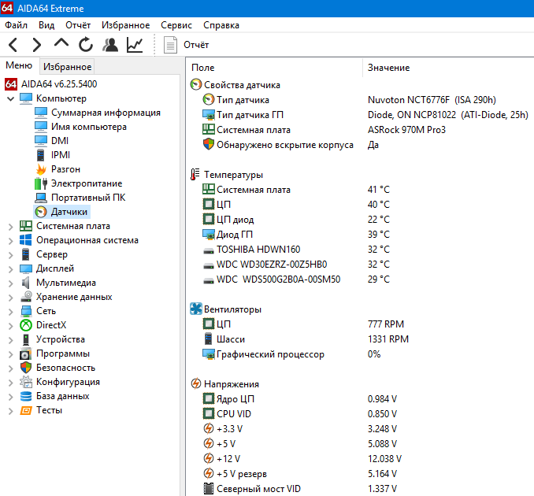Viewport: 534px width, 496px height.
Task: Click the up-level arrow toolbar icon
Action: tap(61, 43)
